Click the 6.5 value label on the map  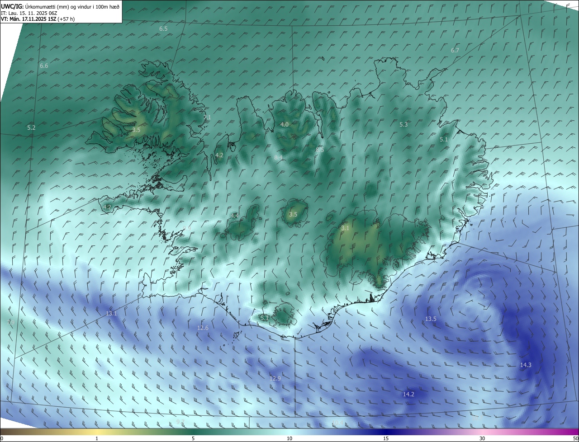pos(163,28)
